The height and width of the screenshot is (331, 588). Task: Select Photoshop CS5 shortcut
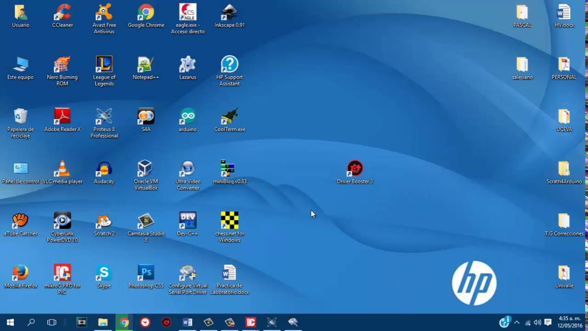coord(146,276)
